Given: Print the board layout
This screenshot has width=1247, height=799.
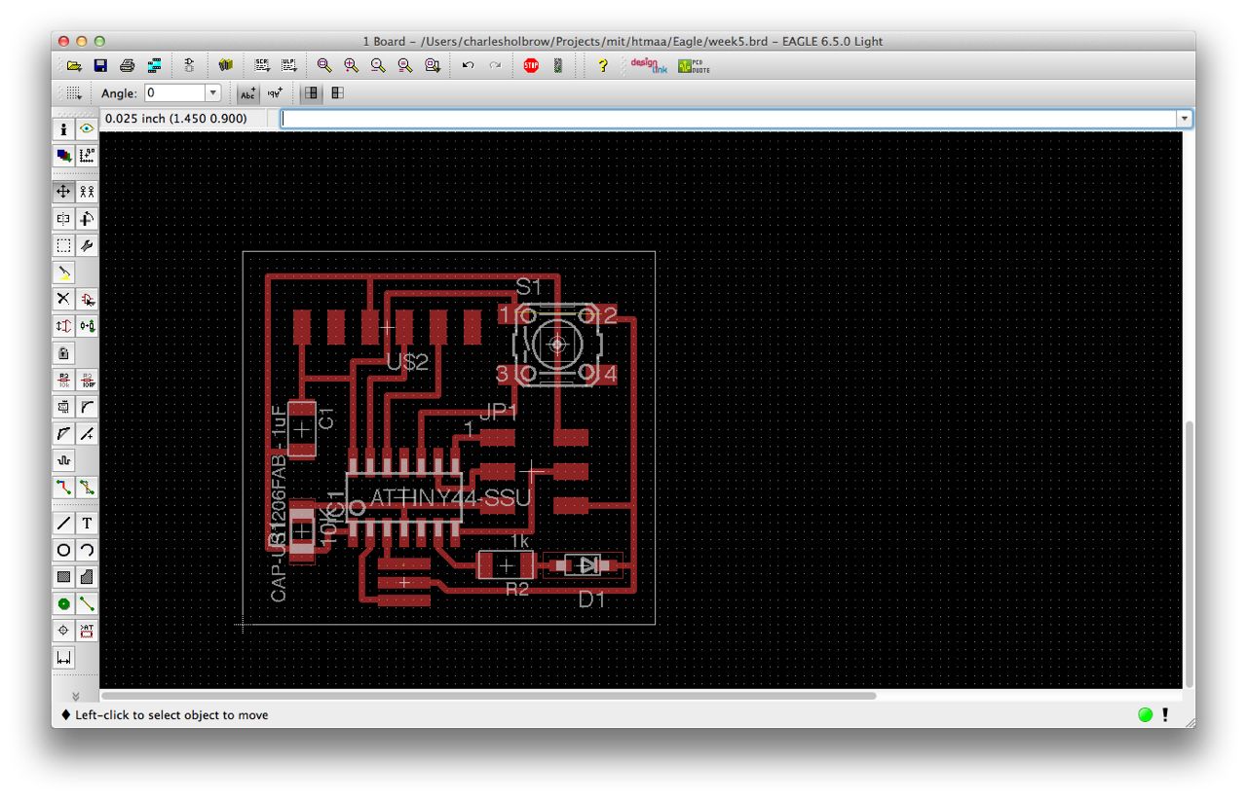Looking at the screenshot, I should pos(127,65).
